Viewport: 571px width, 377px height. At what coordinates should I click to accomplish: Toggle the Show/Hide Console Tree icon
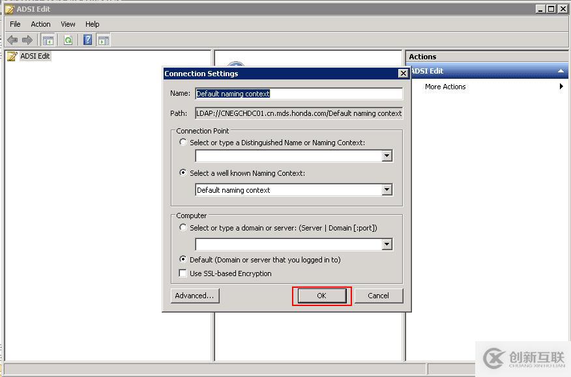coord(48,40)
